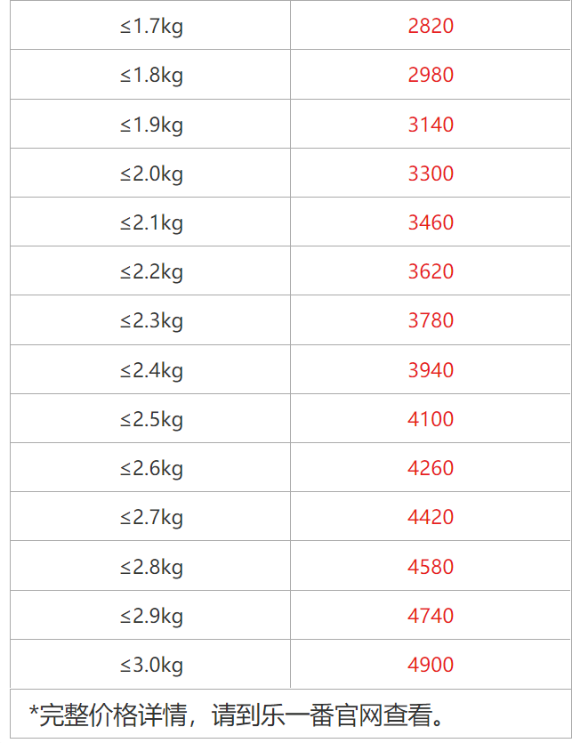Select the ≤2.6kg weight cell
580x743 pixels.
click(151, 468)
